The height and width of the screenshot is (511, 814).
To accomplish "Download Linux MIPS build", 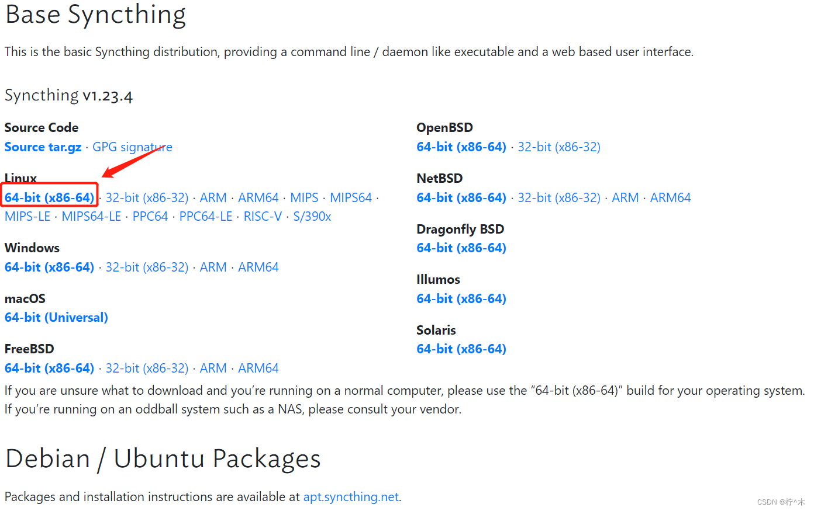I will 304,198.
